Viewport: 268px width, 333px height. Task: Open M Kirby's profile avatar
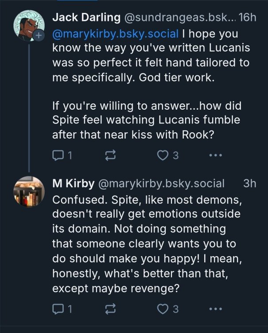point(27,192)
